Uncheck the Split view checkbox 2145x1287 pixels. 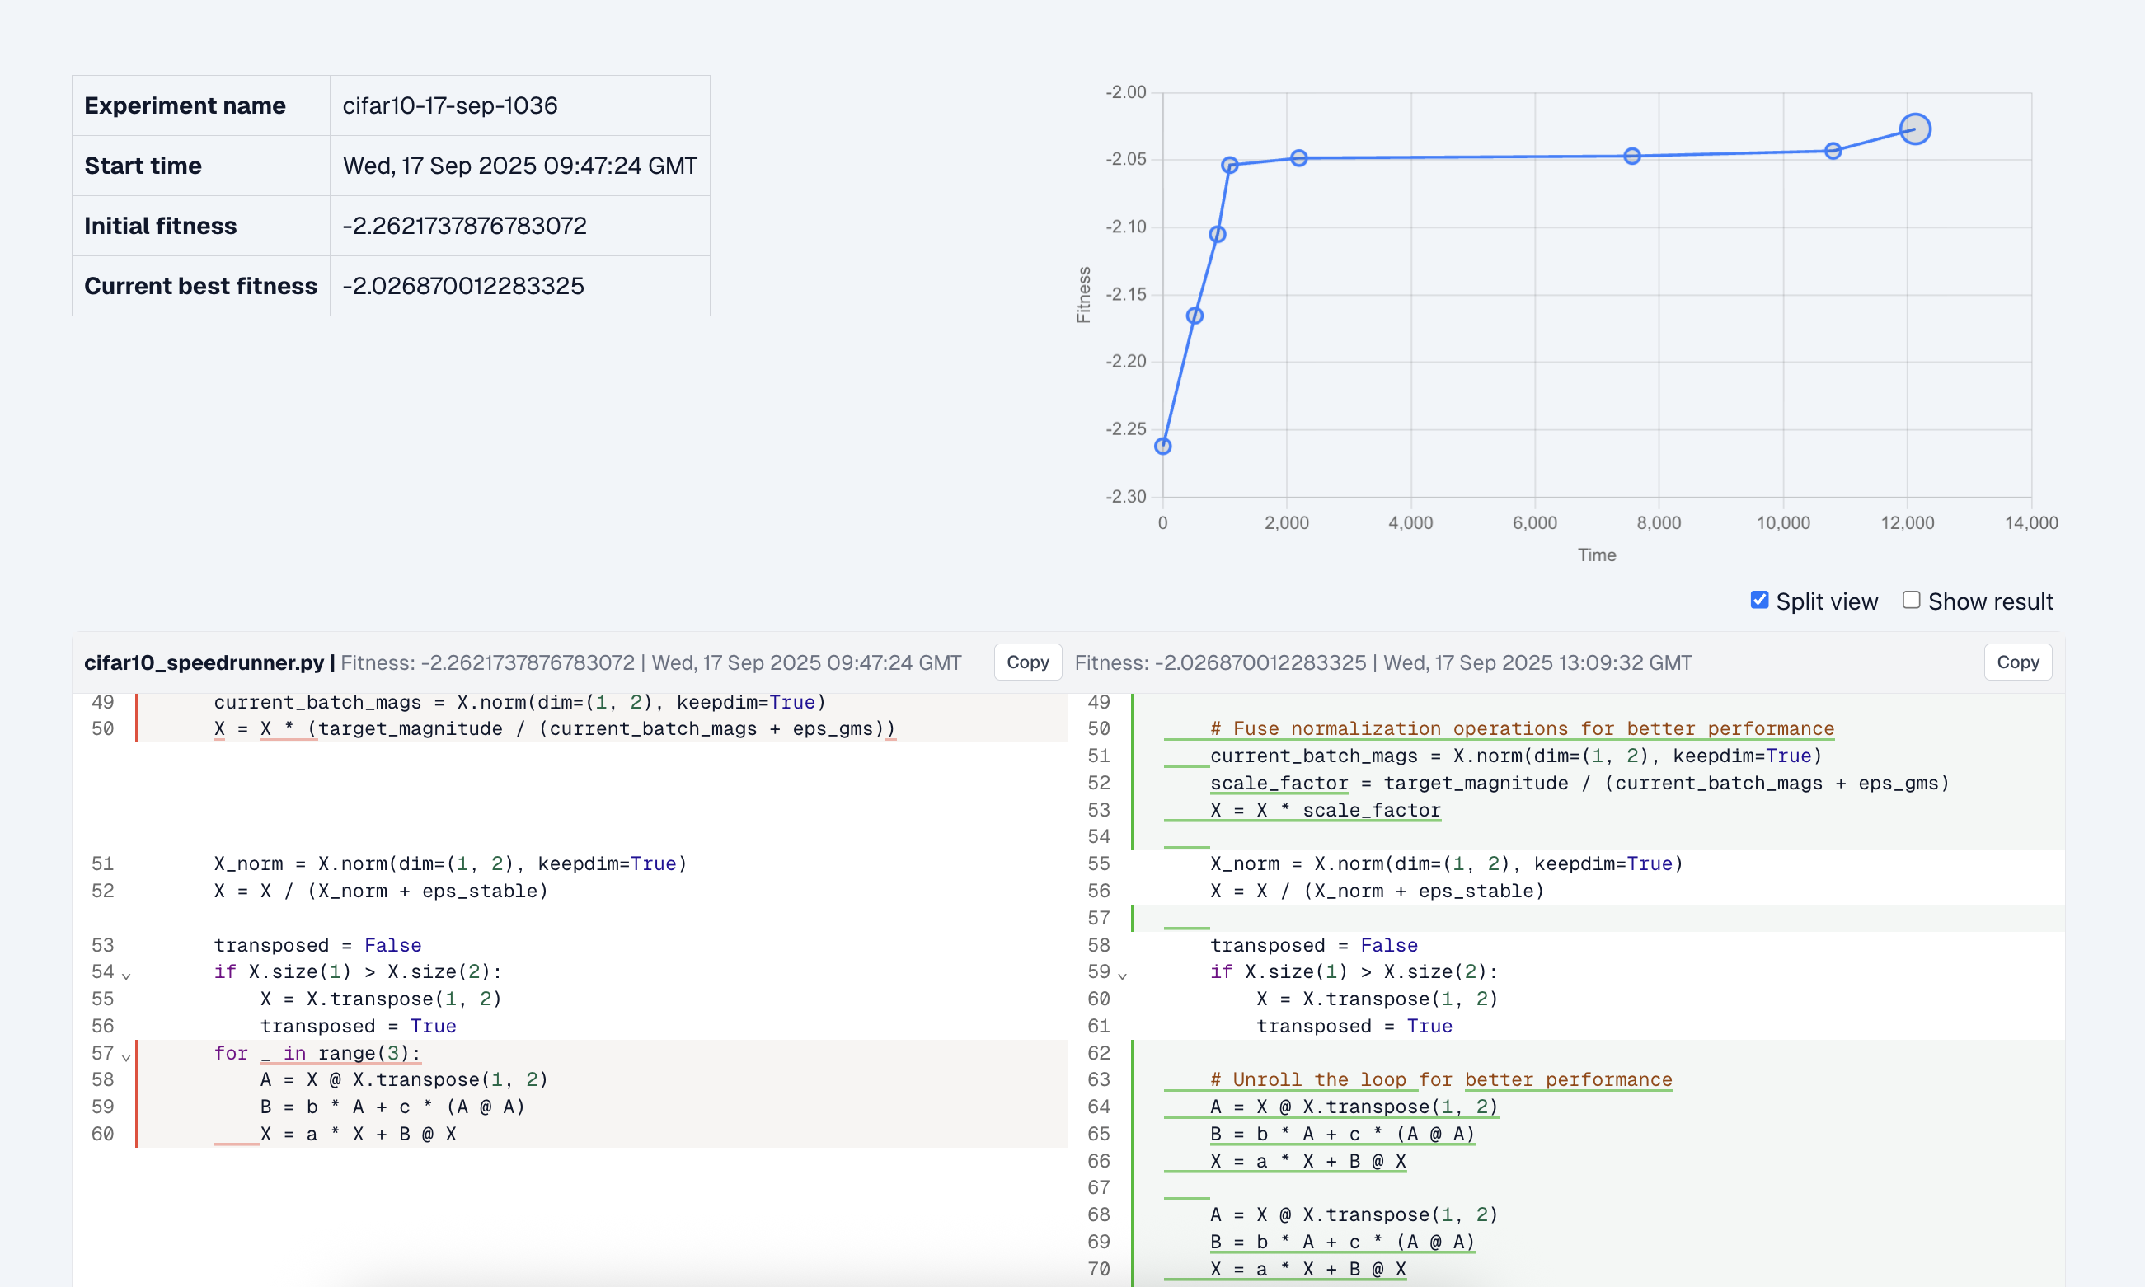[x=1759, y=600]
